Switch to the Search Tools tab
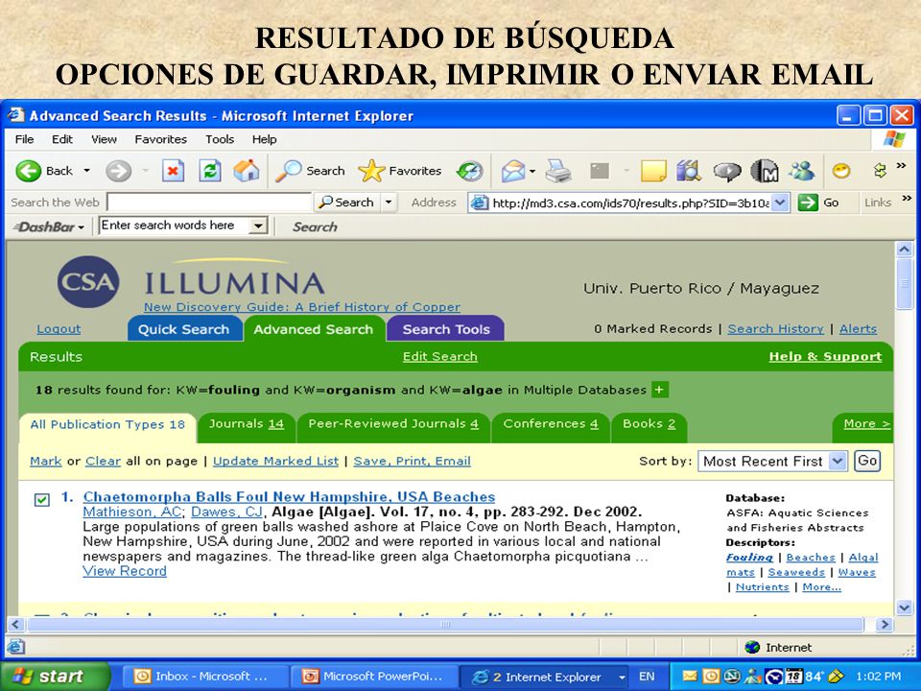Viewport: 921px width, 691px height. tap(446, 329)
